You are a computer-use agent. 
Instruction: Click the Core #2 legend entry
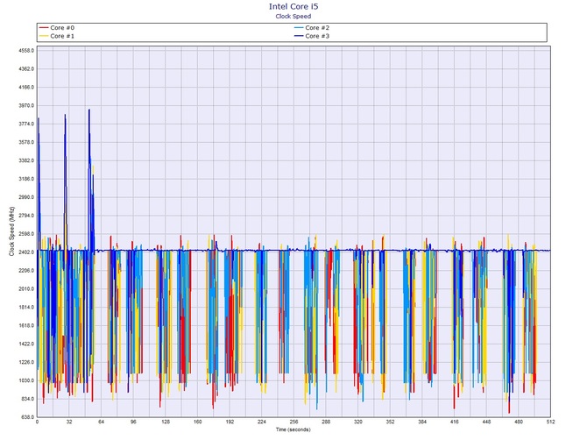pos(312,28)
